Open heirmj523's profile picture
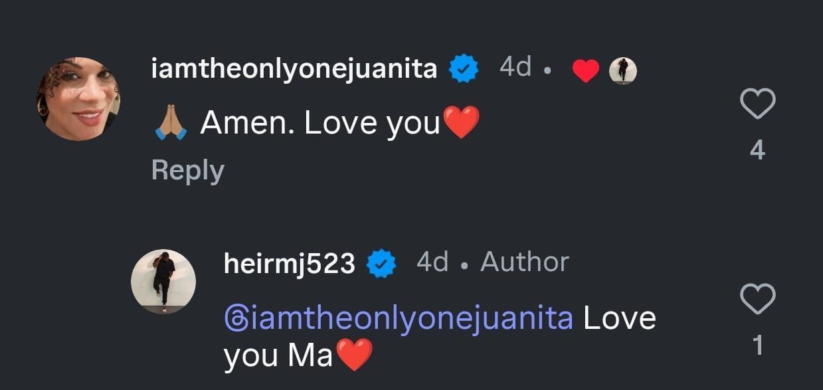 pos(163,281)
